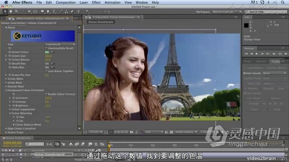This screenshot has width=289, height=162.
Task: Click the Kelsea-GreenScreen composition breadcrumb button
Action: click(x=101, y=22)
